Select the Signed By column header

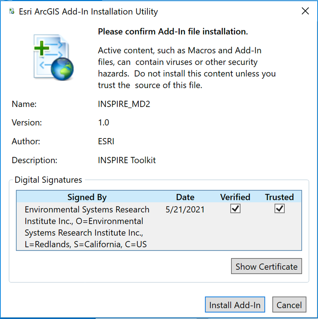click(x=87, y=197)
